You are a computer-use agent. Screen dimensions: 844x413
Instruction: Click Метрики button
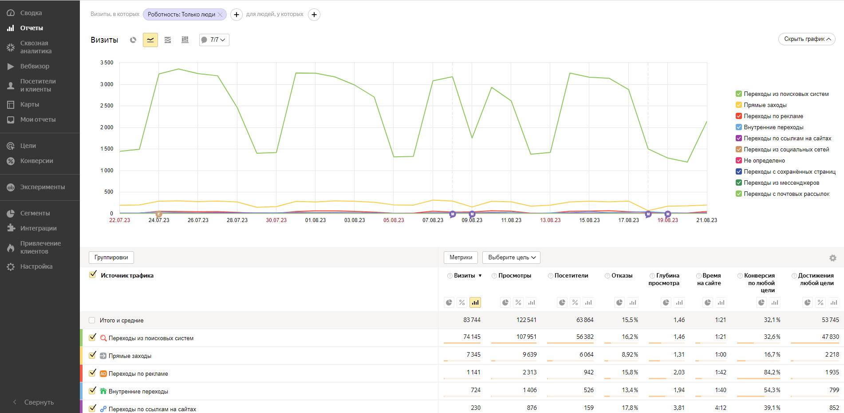click(461, 258)
